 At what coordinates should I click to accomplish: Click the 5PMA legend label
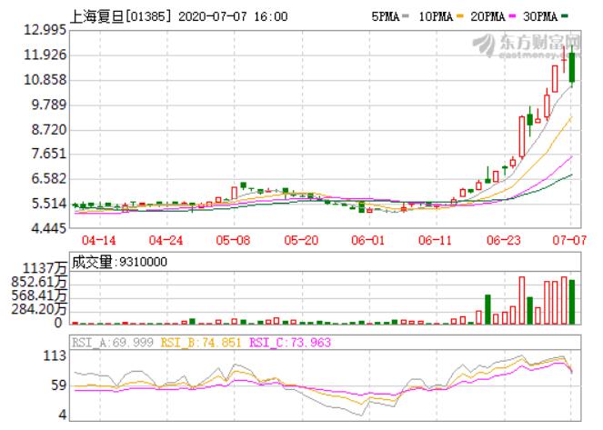coord(386,16)
